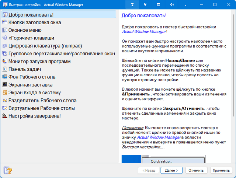
Task: Click the Отменить button
Action: [x=195, y=171]
